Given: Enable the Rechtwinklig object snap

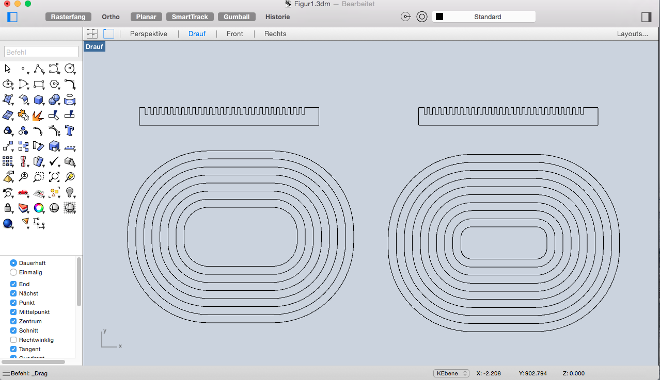Looking at the screenshot, I should pyautogui.click(x=13, y=340).
